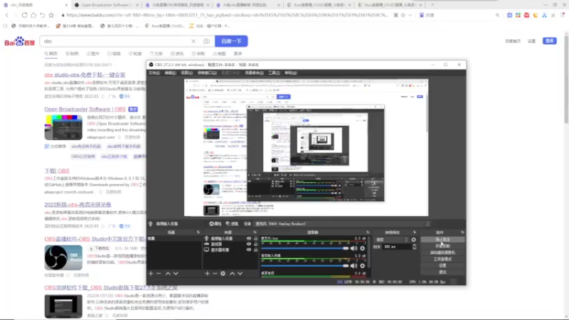The width and height of the screenshot is (569, 320).
Task: Bookmark this page with the star icon
Action: pos(51,15)
